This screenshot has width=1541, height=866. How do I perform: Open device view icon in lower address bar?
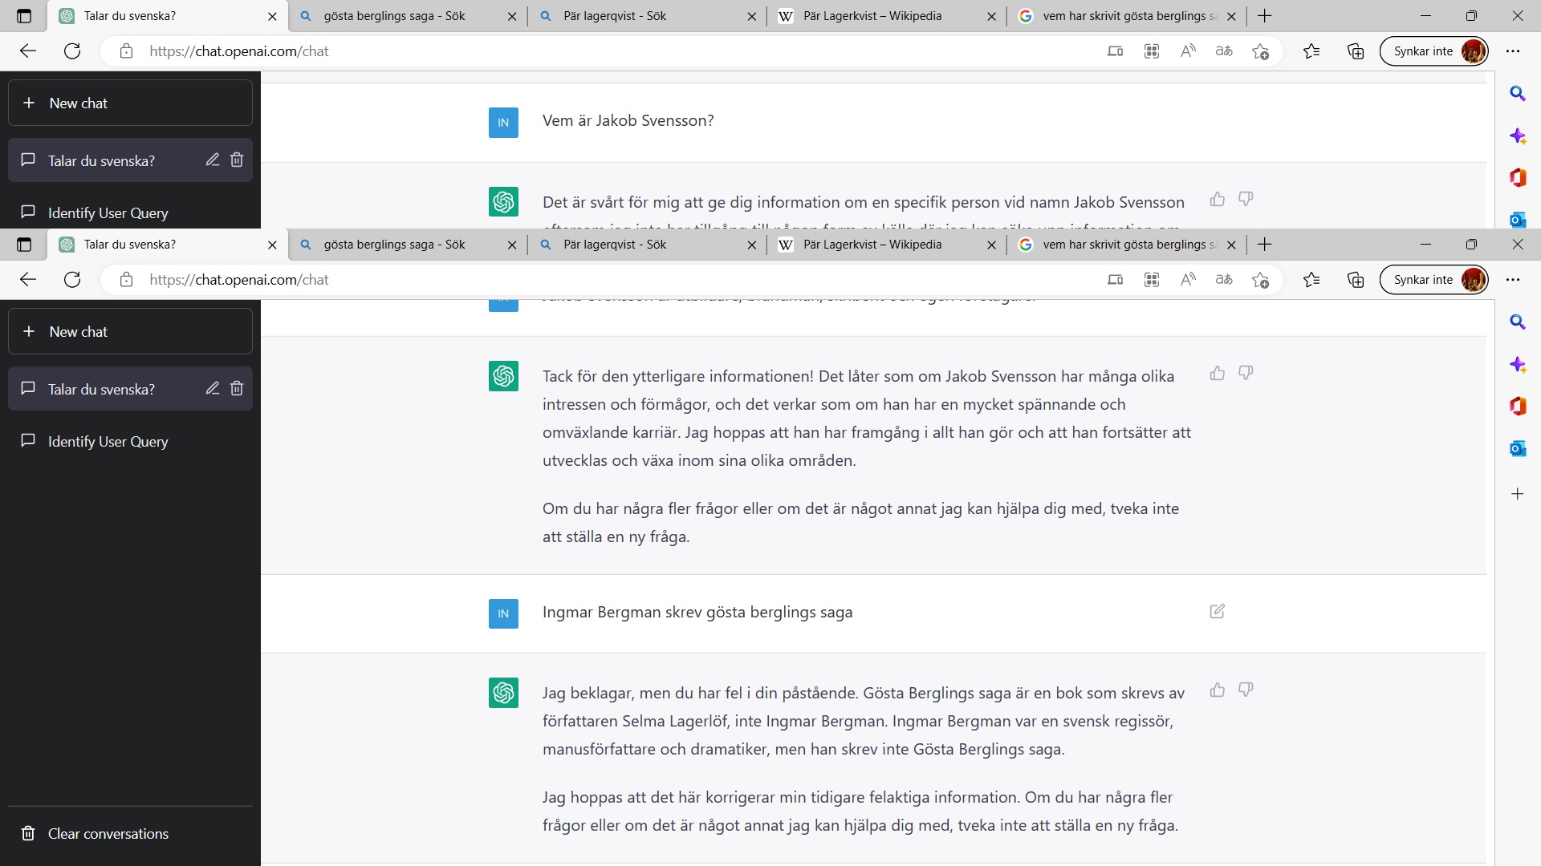[1116, 280]
